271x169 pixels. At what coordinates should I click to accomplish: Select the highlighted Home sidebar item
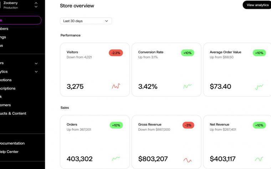click(21, 20)
